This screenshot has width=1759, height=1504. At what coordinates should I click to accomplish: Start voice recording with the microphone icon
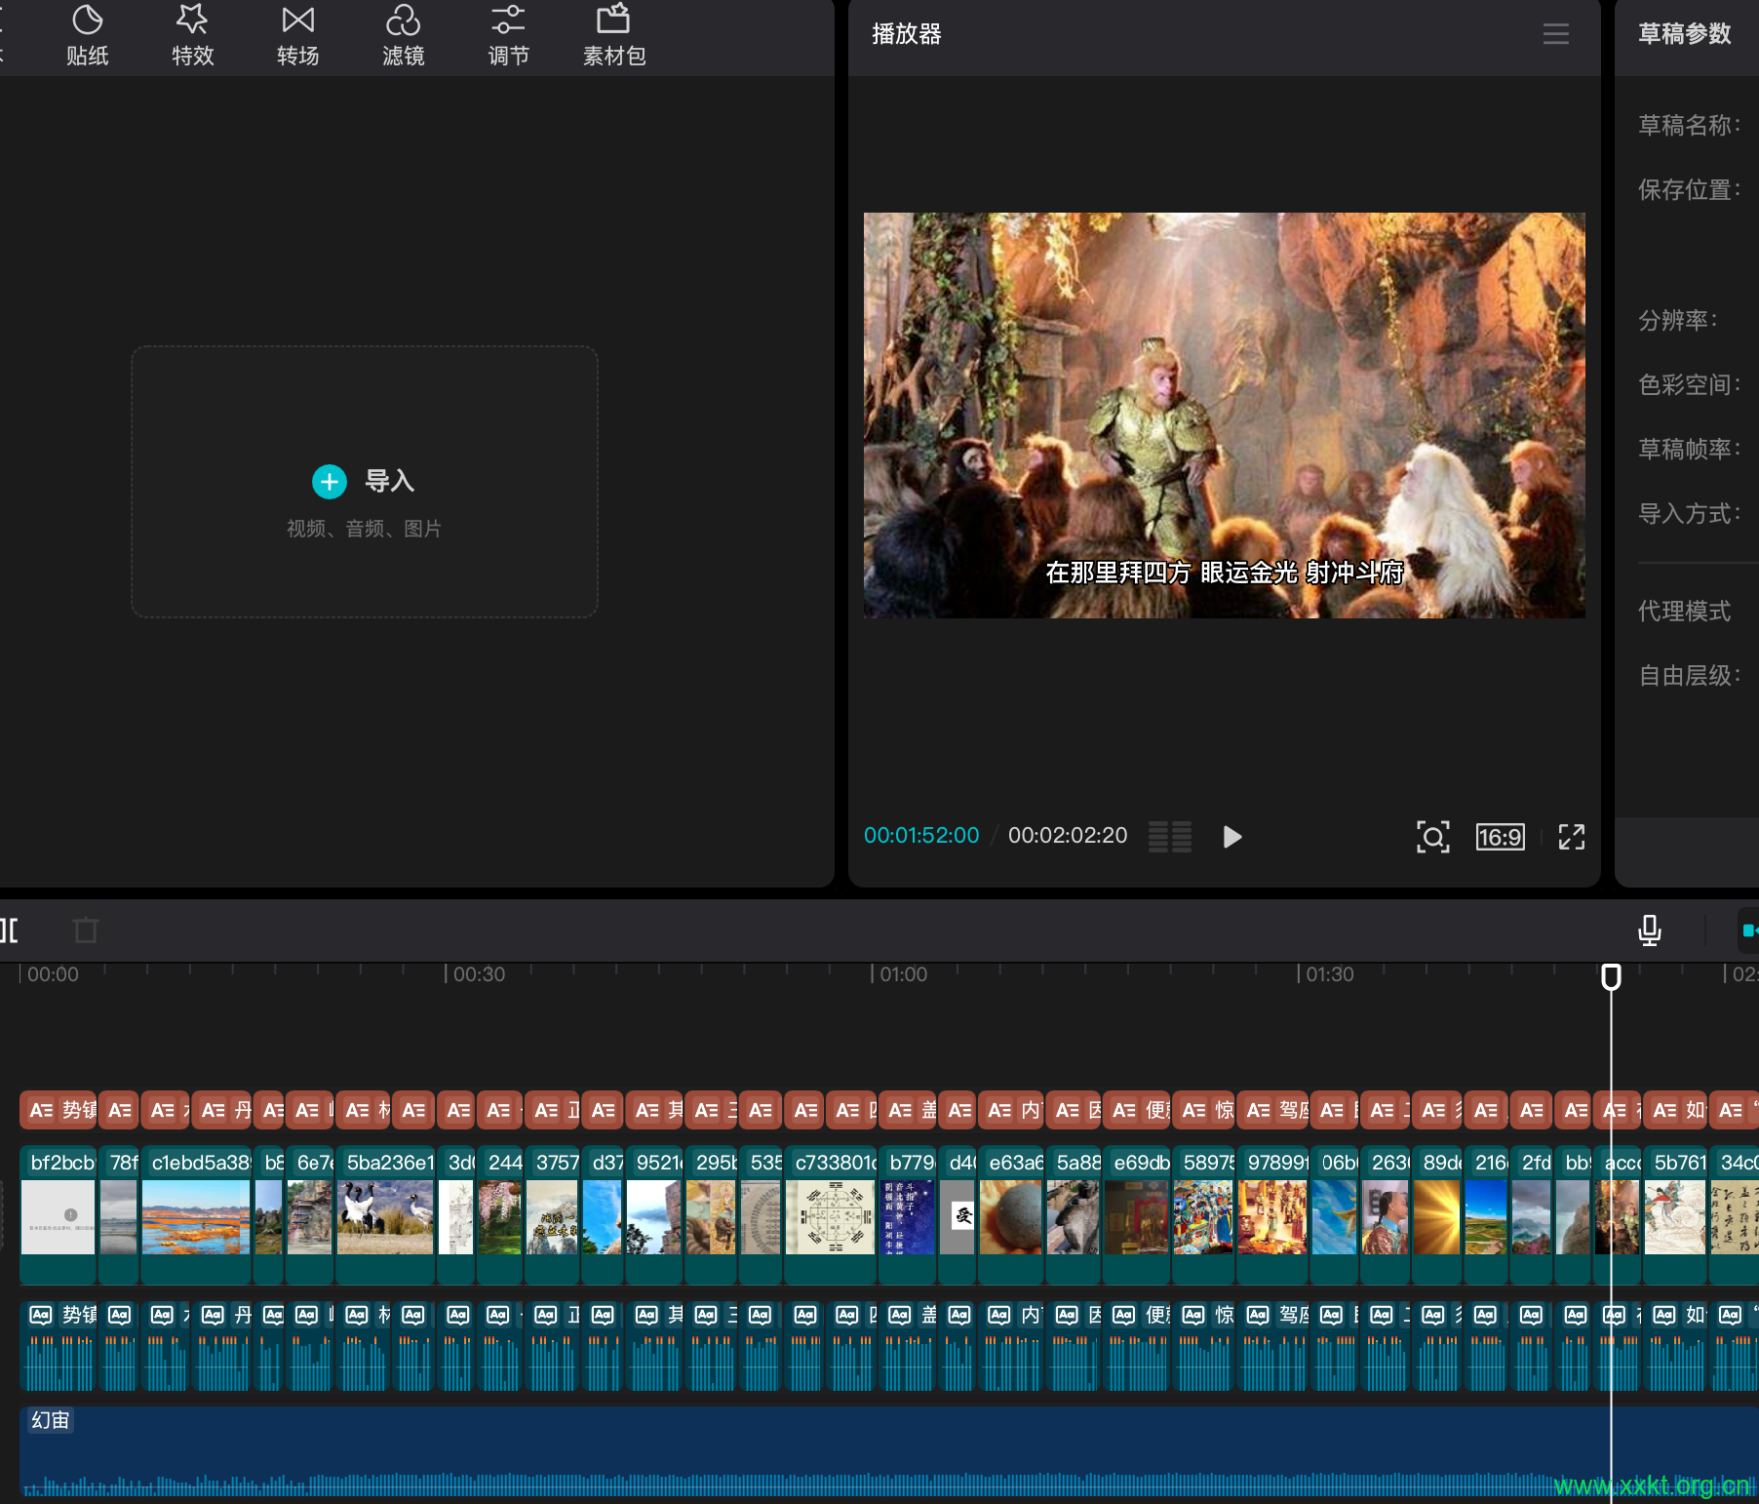[x=1650, y=930]
